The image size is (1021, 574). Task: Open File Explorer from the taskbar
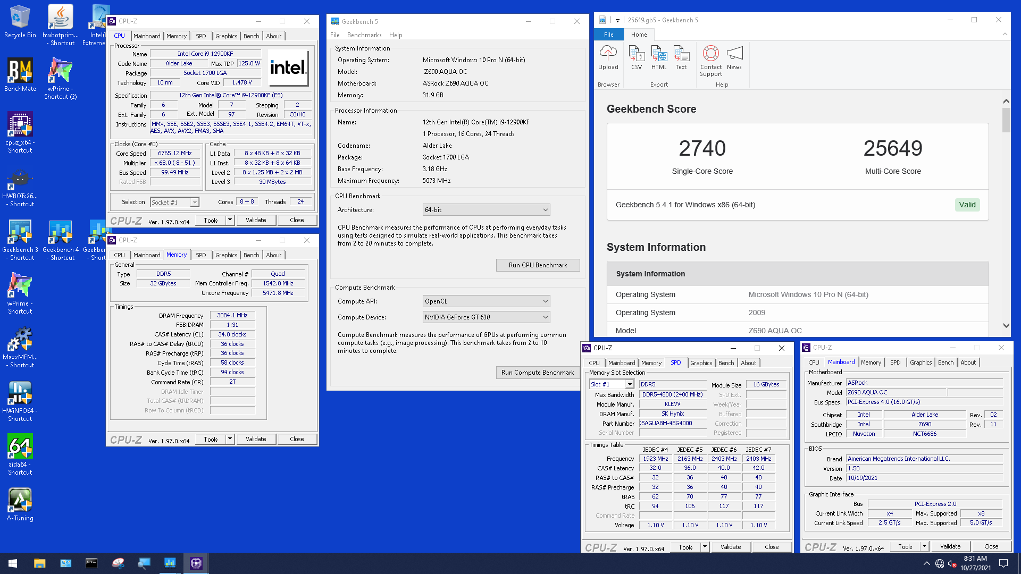[x=39, y=563]
